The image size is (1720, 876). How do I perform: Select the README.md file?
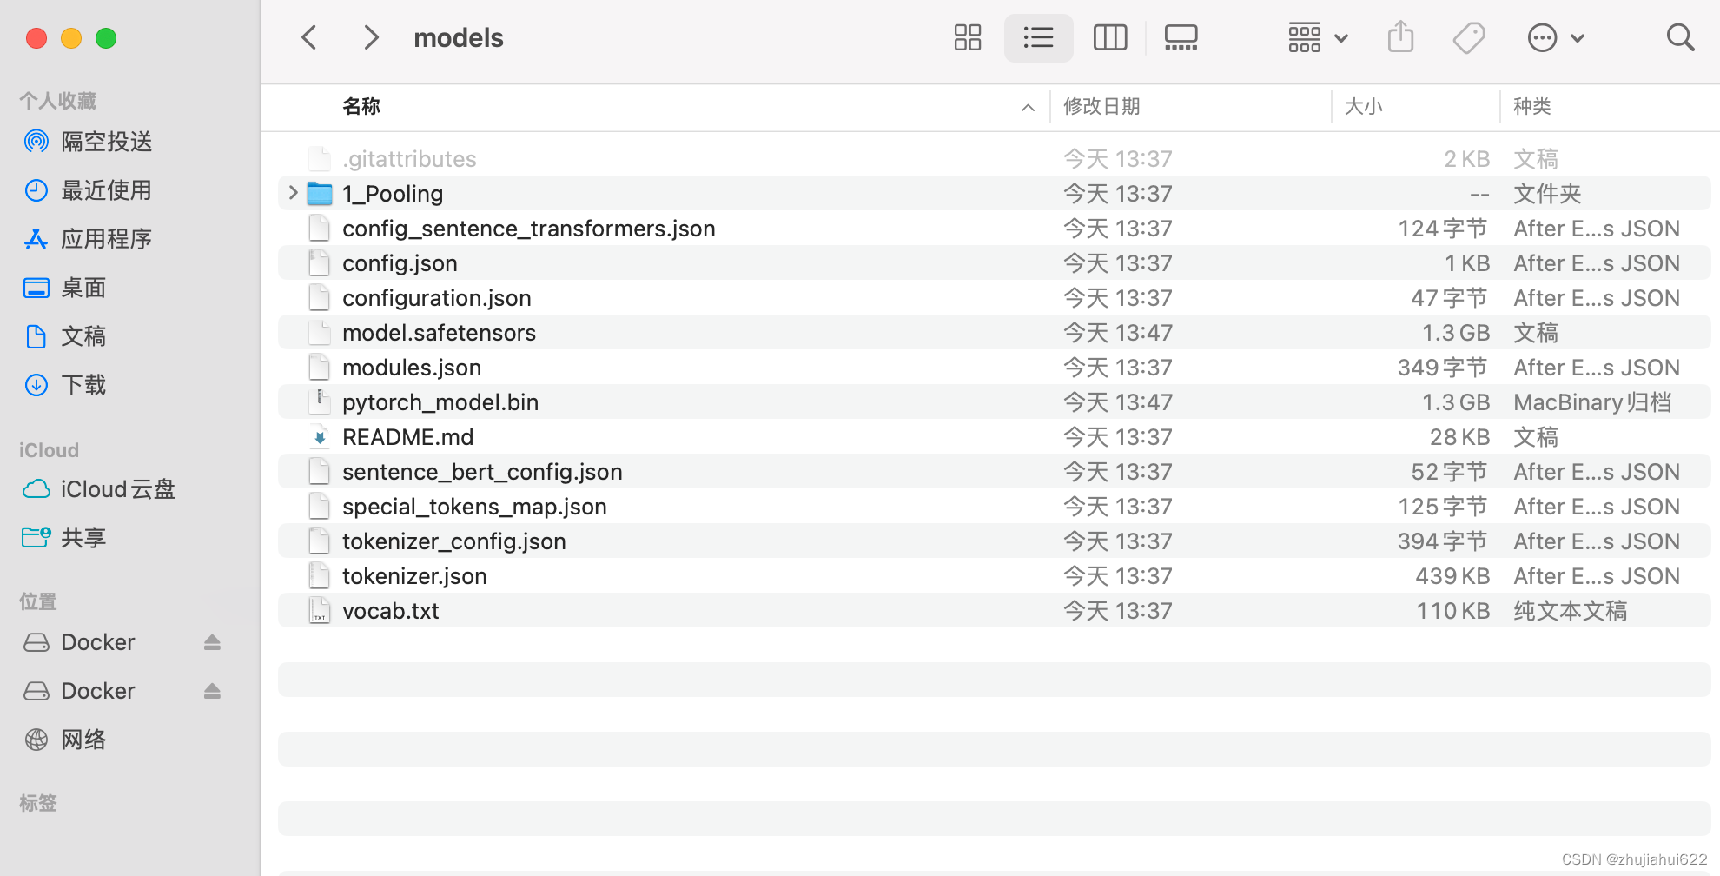point(994,436)
